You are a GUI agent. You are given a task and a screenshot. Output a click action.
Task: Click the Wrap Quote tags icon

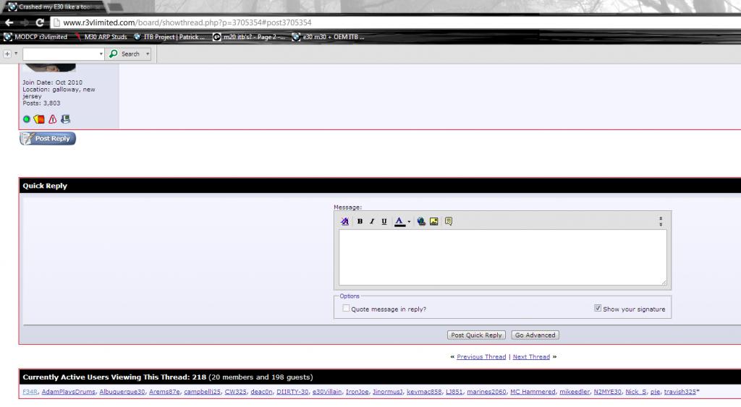449,221
